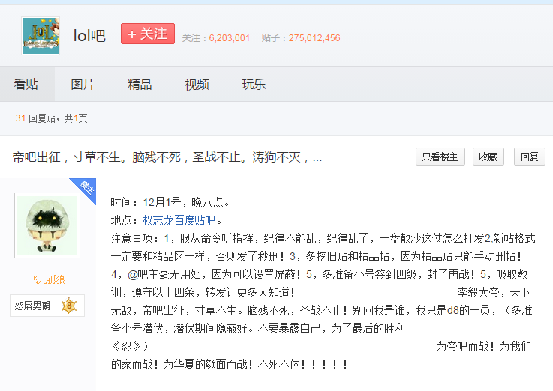The image size is (553, 391).
Task: Toggle 只看楼主 to show only the poster
Action: (440, 157)
